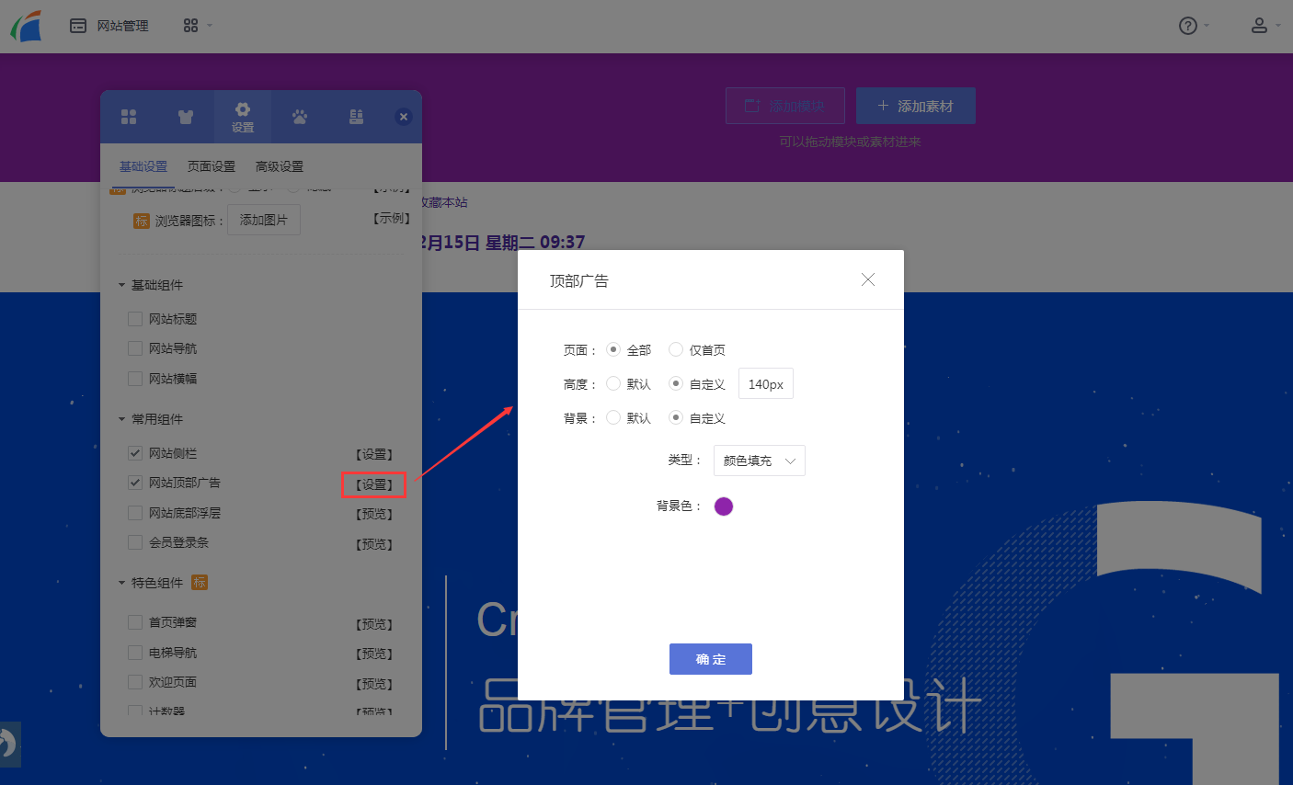Enable 网站导航 checkbox
Viewport: 1293px width, 785px height.
pos(135,348)
